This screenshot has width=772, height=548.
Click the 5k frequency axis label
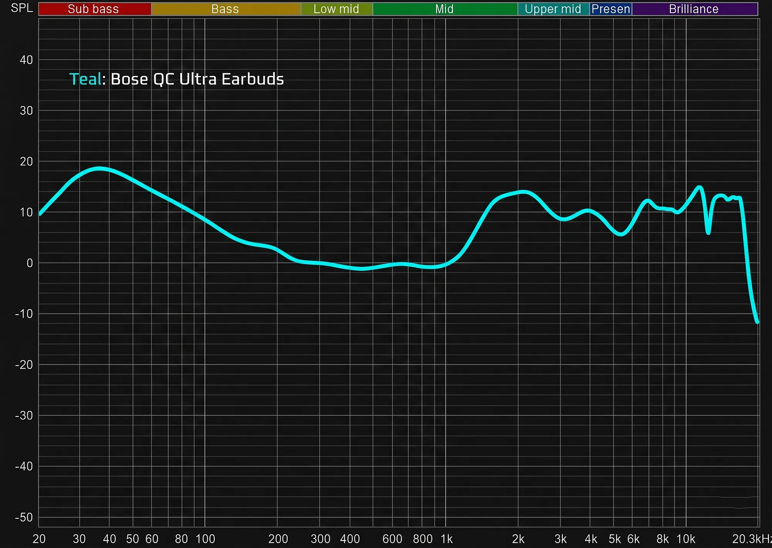pyautogui.click(x=615, y=539)
